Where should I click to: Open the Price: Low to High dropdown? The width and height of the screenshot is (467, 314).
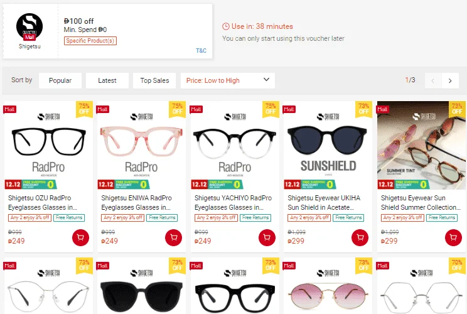(x=228, y=80)
